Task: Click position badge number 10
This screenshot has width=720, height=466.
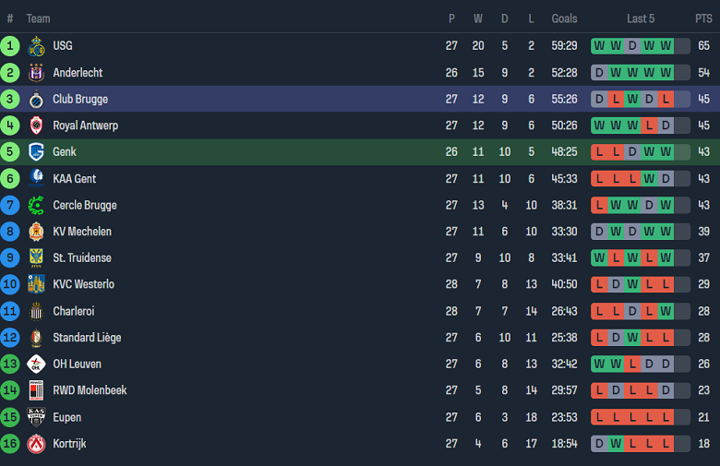Action: [10, 284]
